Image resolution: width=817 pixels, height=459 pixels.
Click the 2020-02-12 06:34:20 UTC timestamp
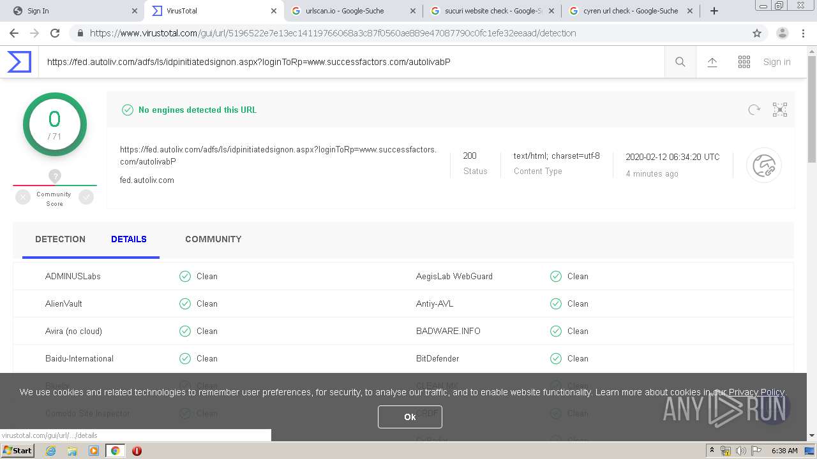pyautogui.click(x=672, y=157)
